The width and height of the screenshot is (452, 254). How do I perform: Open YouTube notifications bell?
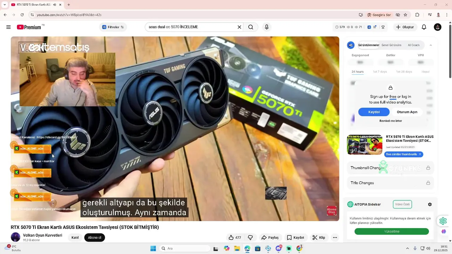click(424, 27)
